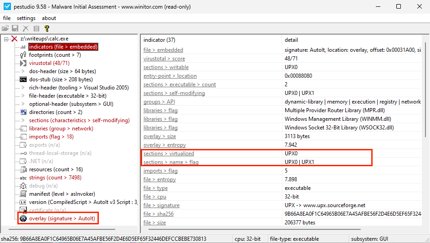Image resolution: width=430 pixels, height=243 pixels.
Task: Expand the sections node arrow
Action: pyautogui.click(x=23, y=120)
